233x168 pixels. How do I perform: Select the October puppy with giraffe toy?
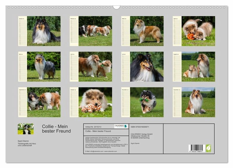(95, 102)
